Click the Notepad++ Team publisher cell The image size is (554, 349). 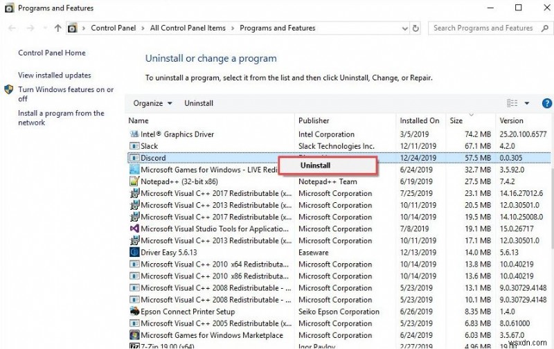[328, 181]
